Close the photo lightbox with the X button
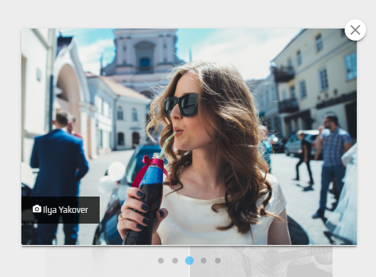The height and width of the screenshot is (277, 376). [355, 30]
